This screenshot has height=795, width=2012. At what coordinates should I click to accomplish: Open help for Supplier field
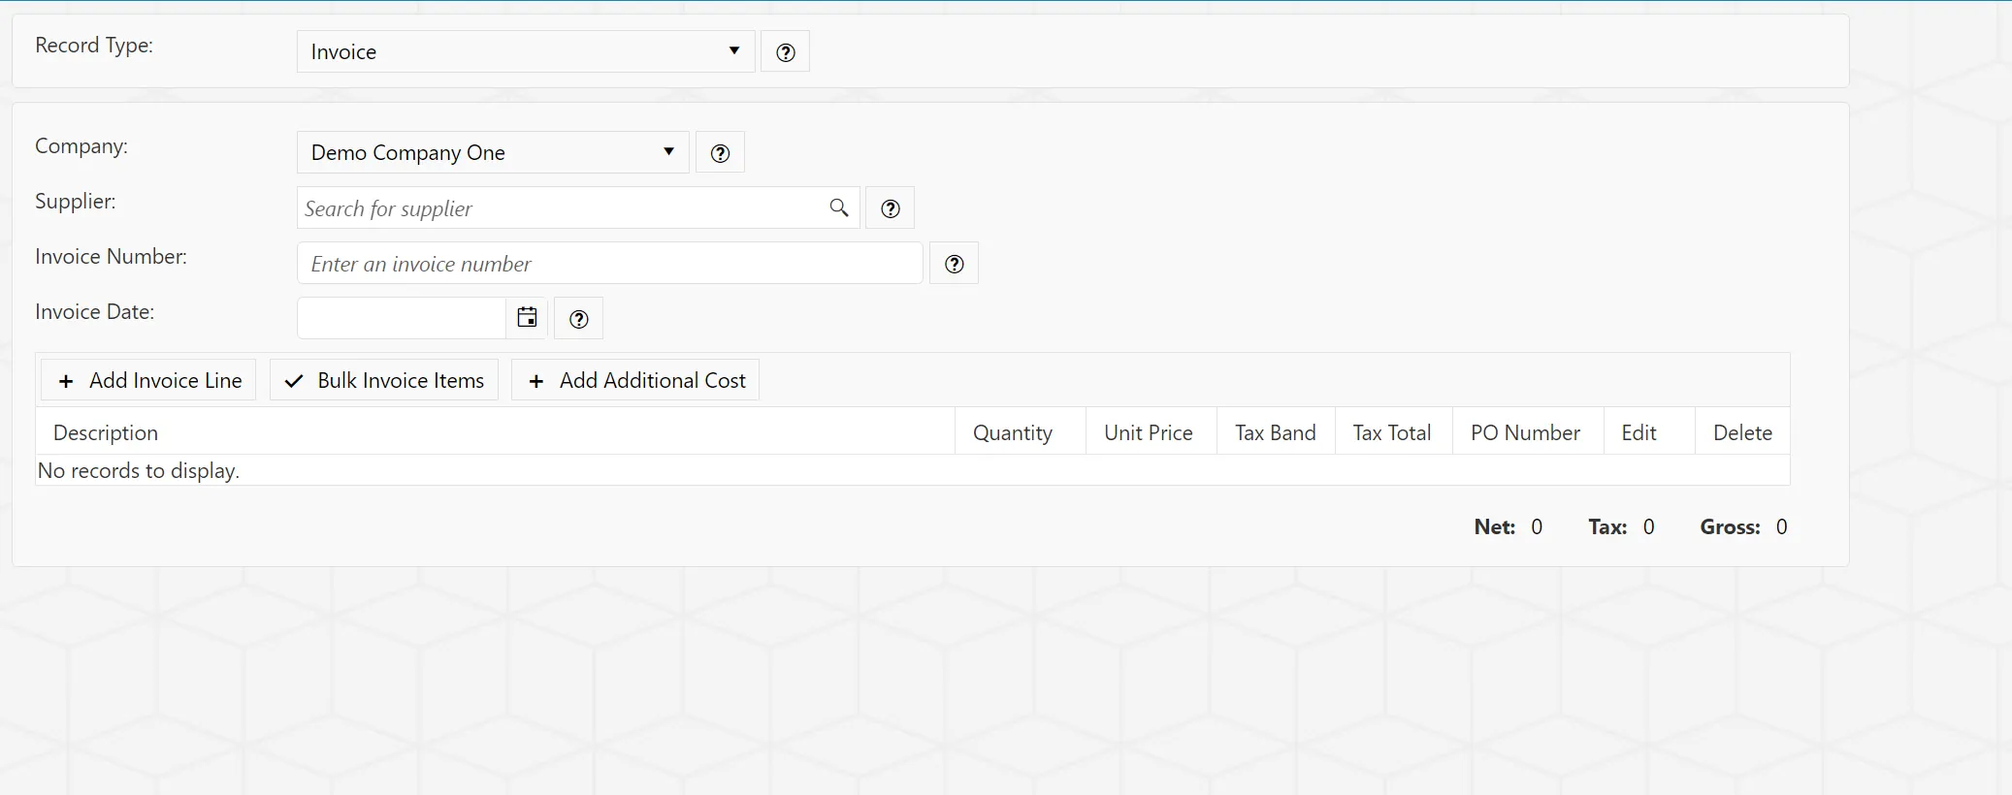tap(891, 208)
